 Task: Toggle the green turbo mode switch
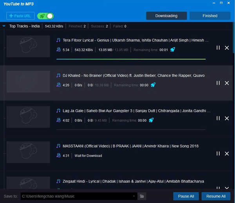pos(45,16)
